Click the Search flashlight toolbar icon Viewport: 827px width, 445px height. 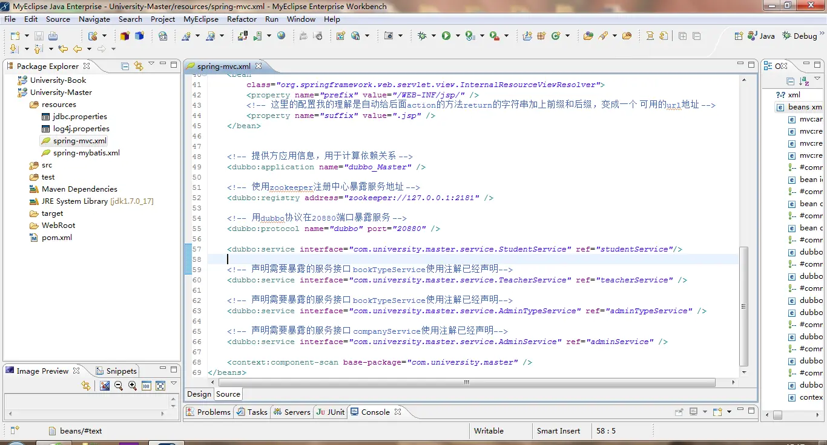pos(603,36)
